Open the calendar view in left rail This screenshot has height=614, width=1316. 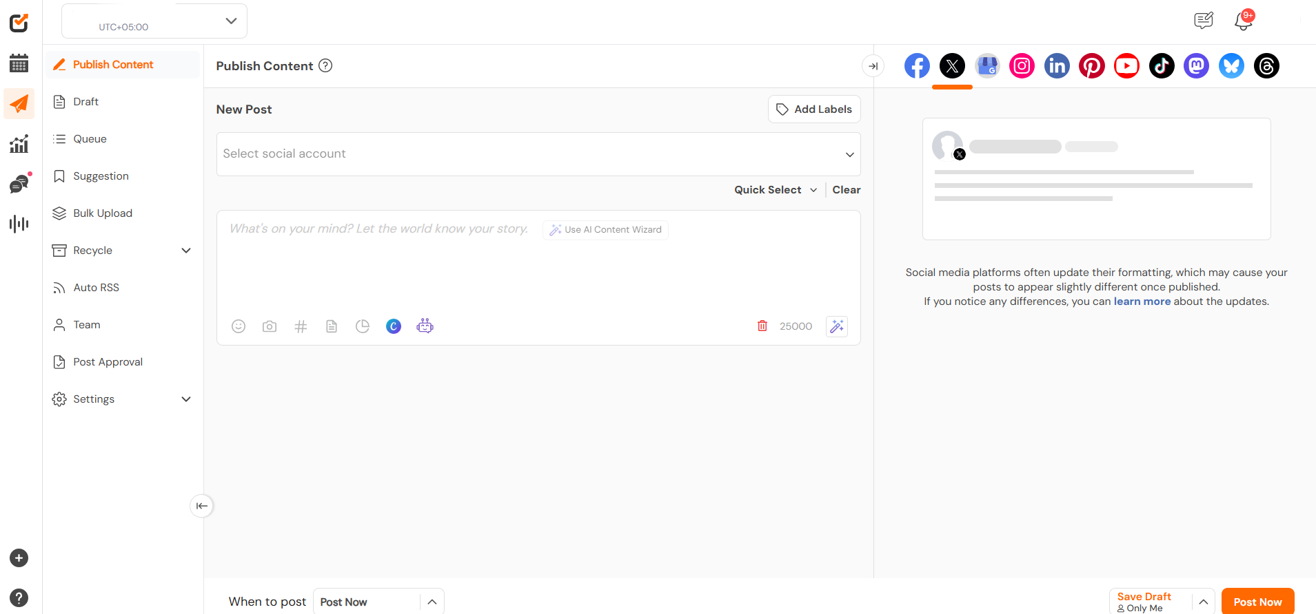tap(19, 63)
